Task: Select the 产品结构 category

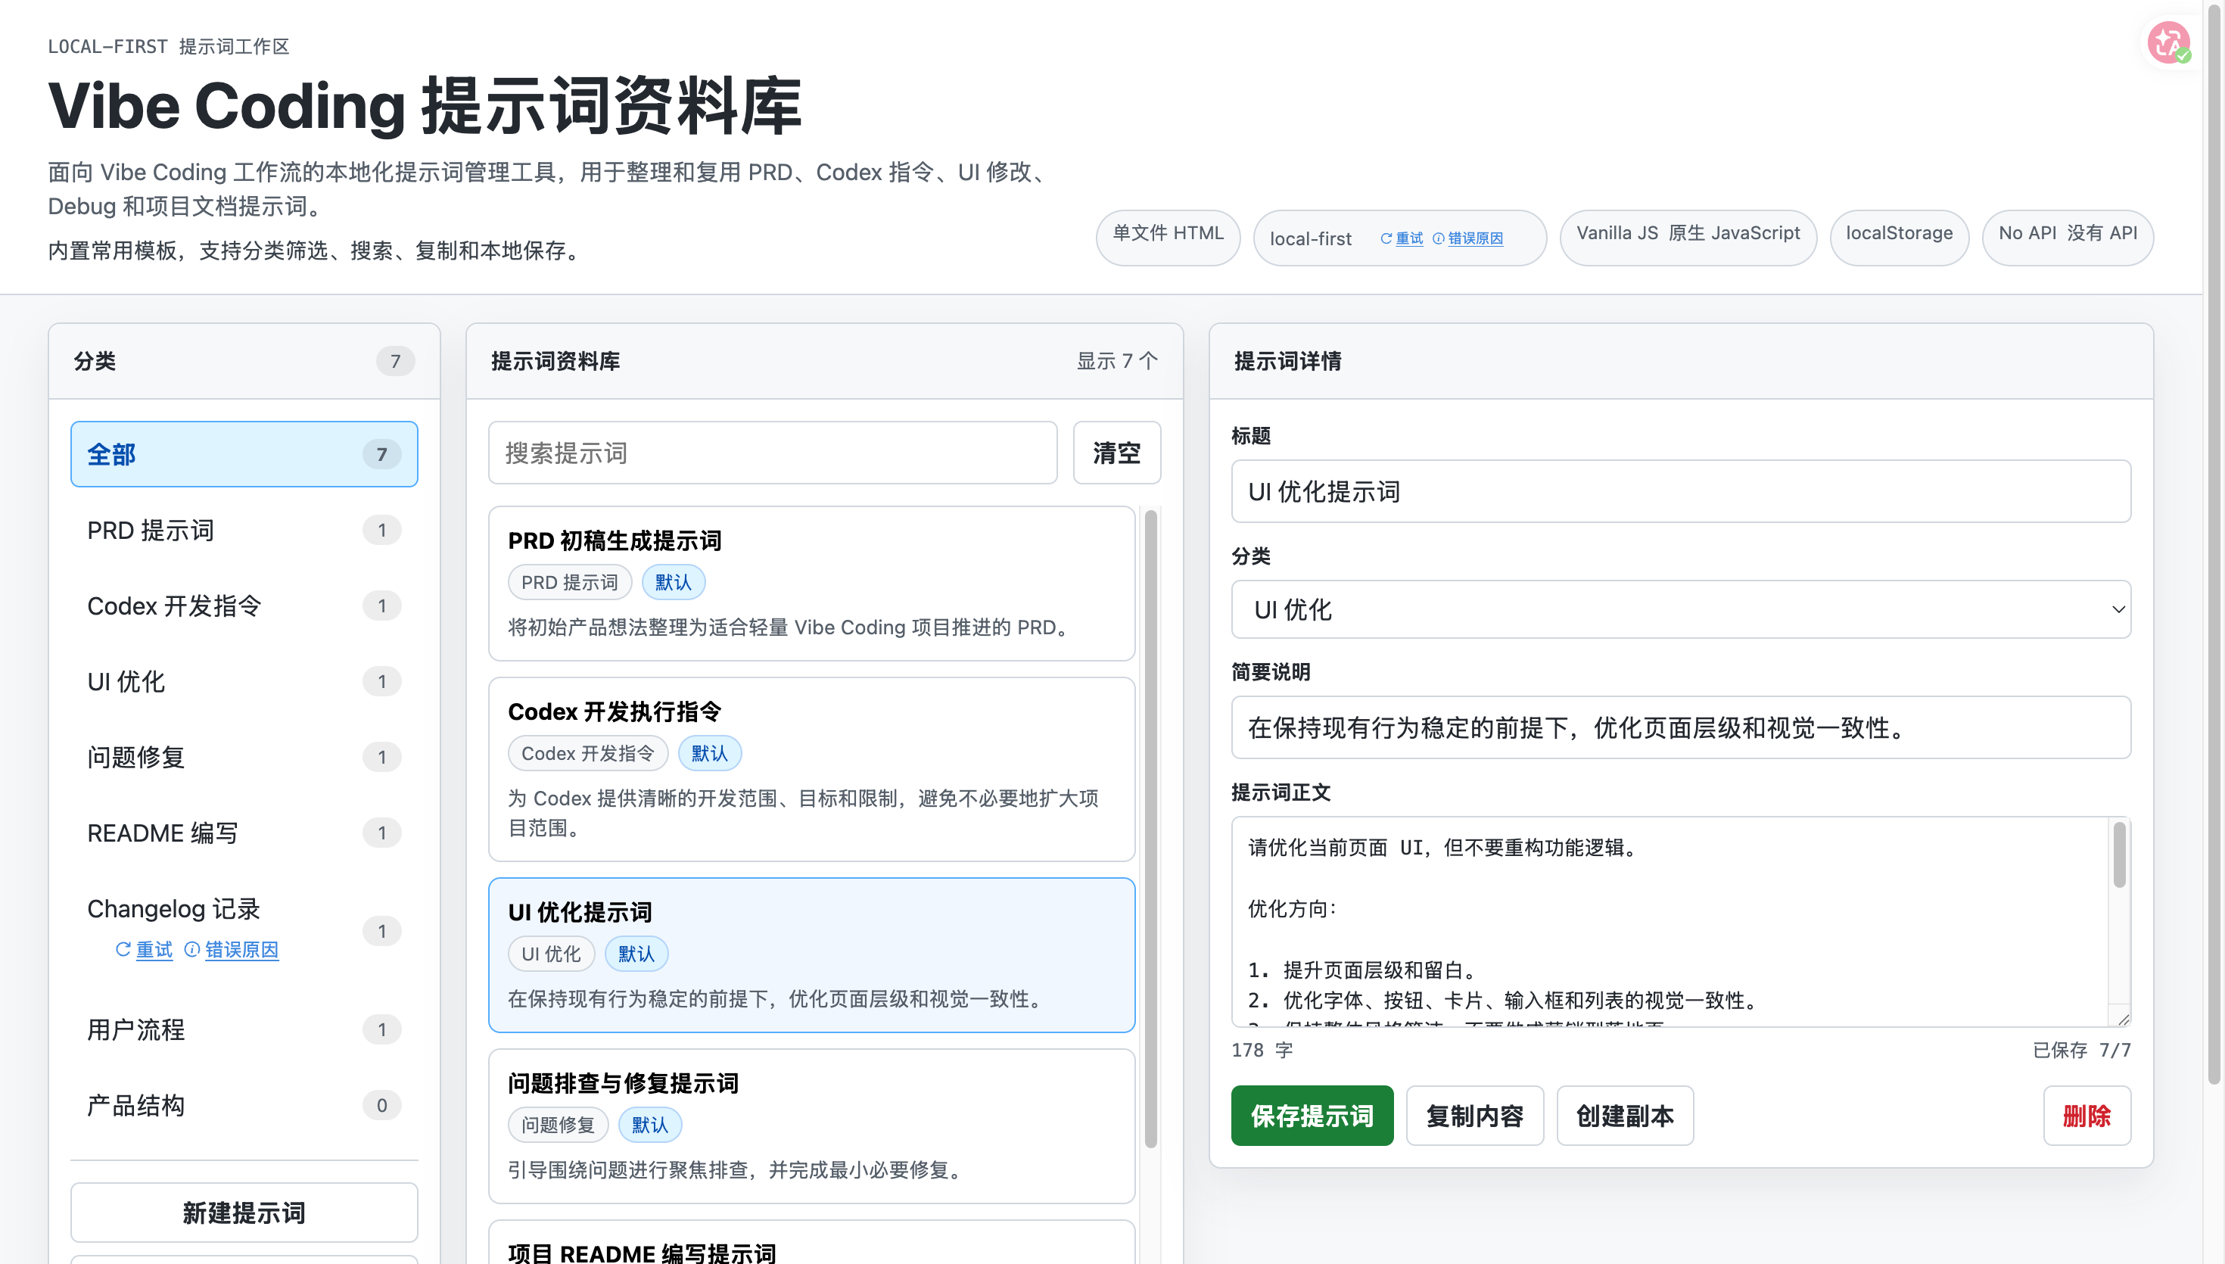Action: (x=244, y=1105)
